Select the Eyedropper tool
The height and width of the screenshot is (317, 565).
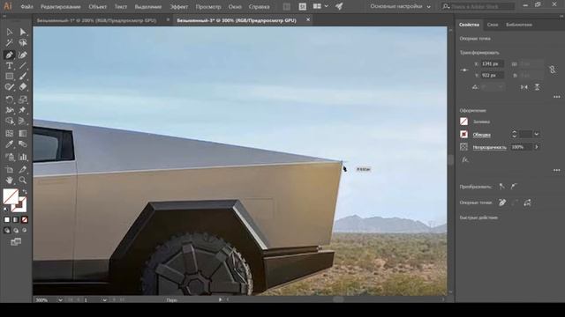[x=10, y=144]
